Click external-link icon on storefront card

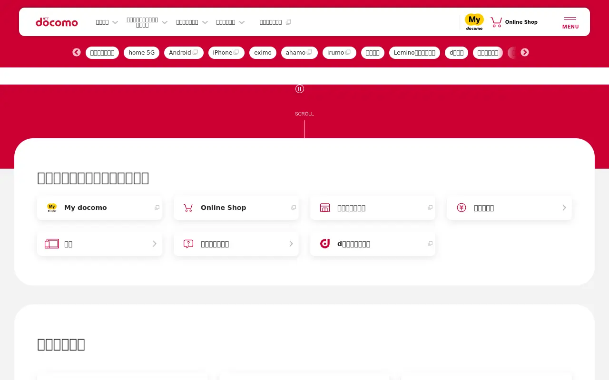tap(430, 208)
